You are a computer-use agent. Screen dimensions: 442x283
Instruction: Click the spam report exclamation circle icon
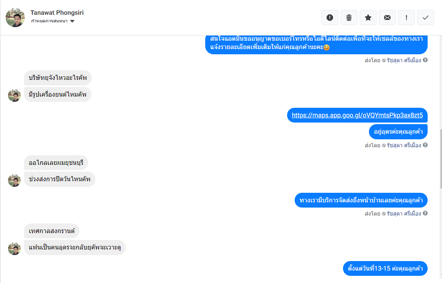[330, 18]
